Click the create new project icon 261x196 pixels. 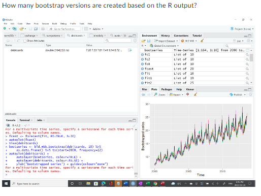[15, 29]
